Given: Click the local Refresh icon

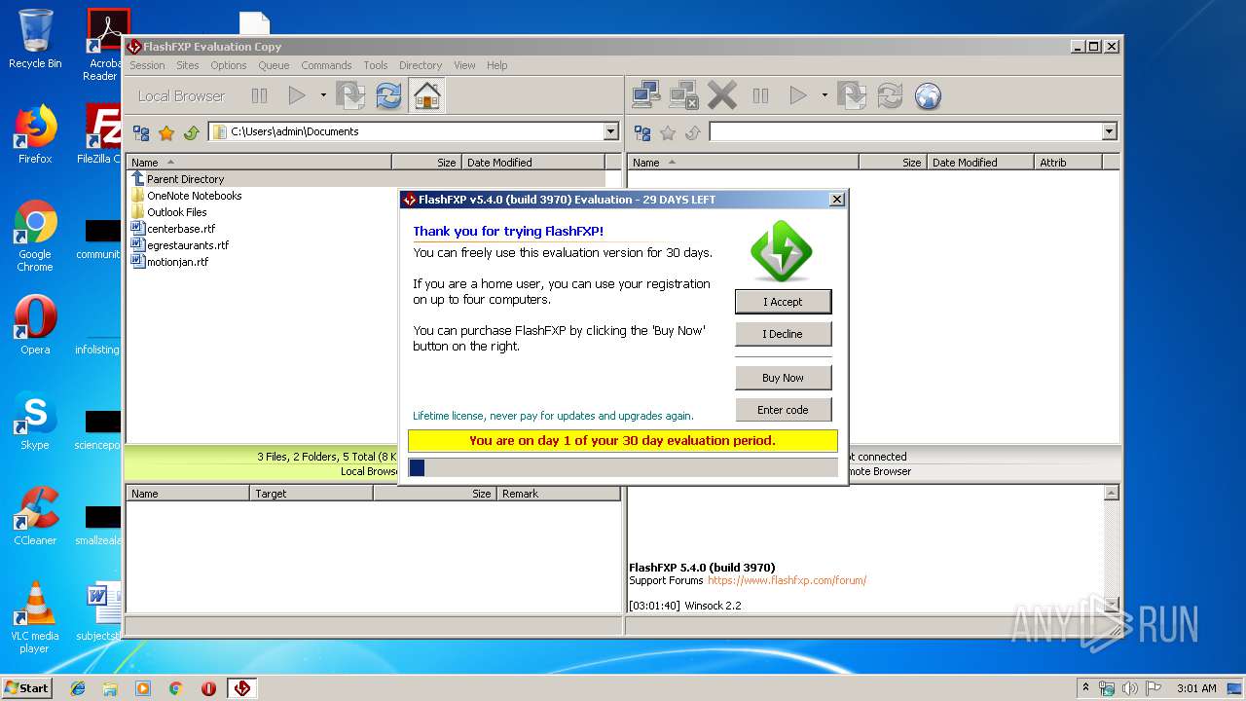Looking at the screenshot, I should coord(388,95).
